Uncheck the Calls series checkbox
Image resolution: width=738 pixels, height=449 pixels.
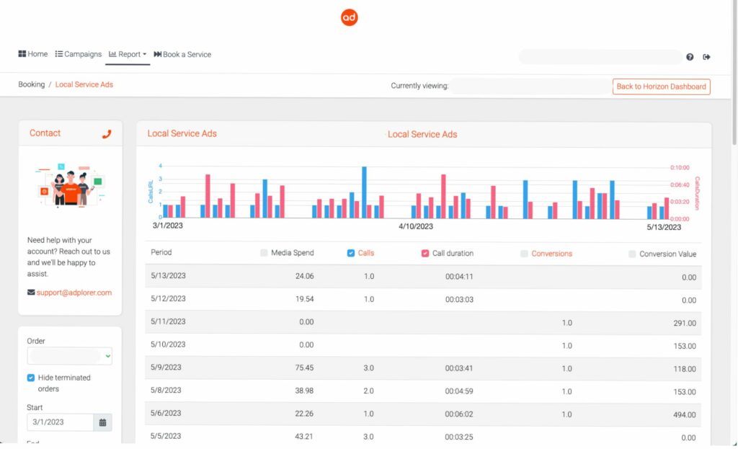(351, 253)
